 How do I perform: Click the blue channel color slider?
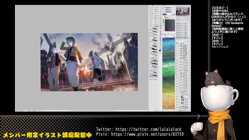pos(168,12)
